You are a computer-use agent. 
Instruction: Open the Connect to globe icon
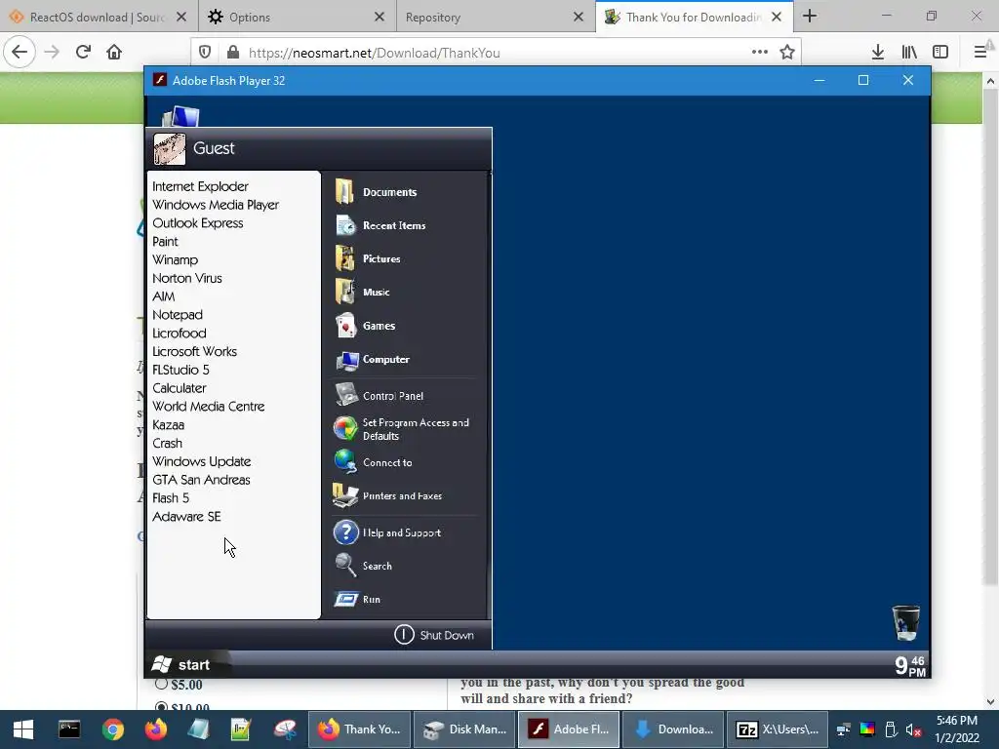coord(345,461)
